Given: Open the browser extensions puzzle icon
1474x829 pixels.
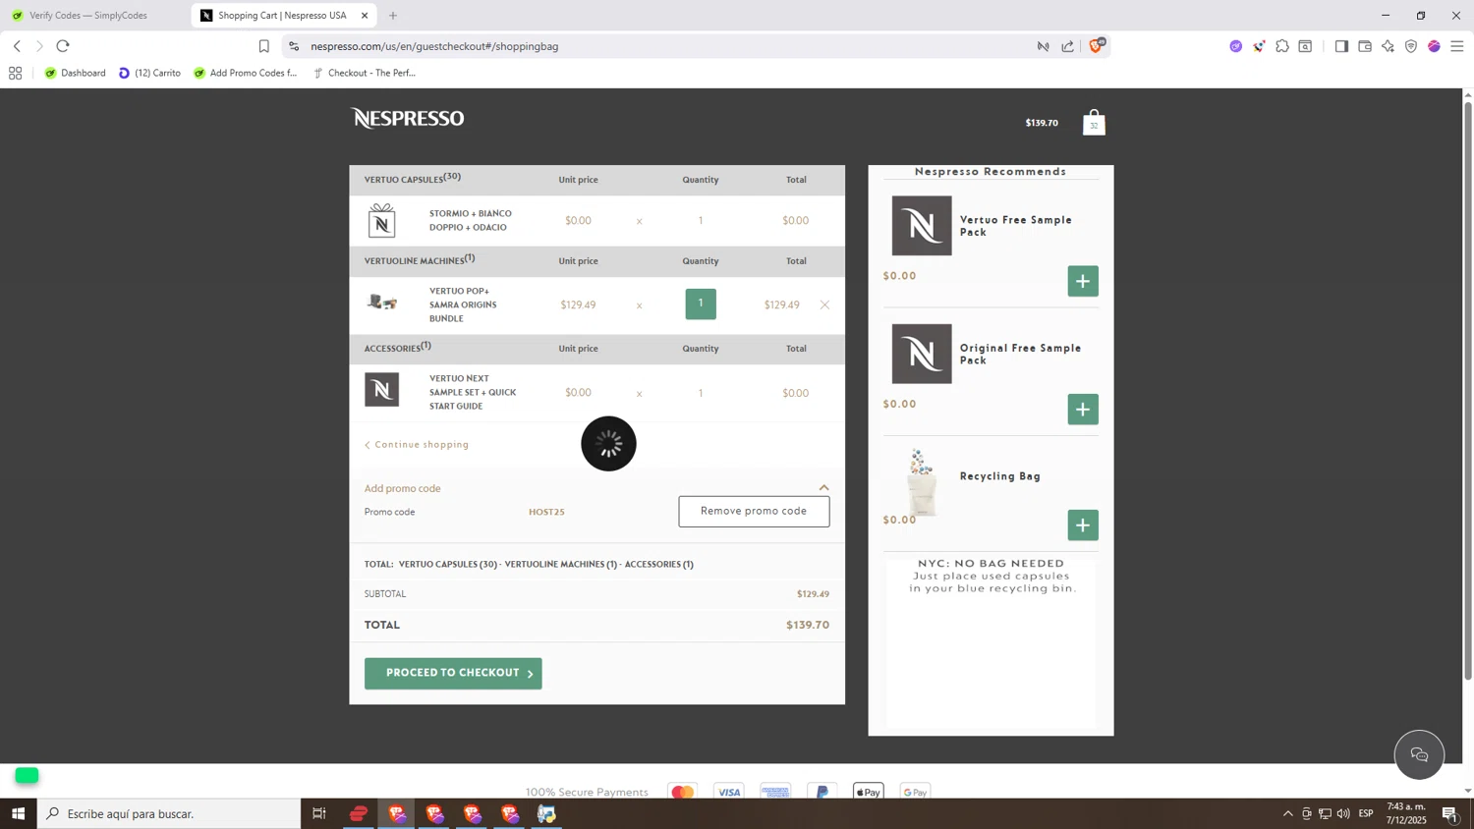Looking at the screenshot, I should [1282, 46].
